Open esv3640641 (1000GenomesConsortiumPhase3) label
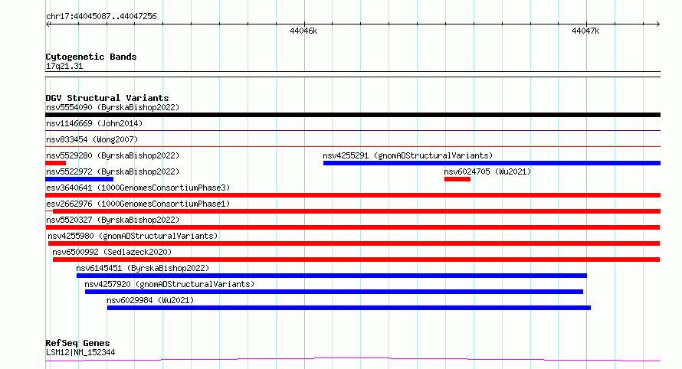Image resolution: width=682 pixels, height=369 pixels. click(138, 188)
